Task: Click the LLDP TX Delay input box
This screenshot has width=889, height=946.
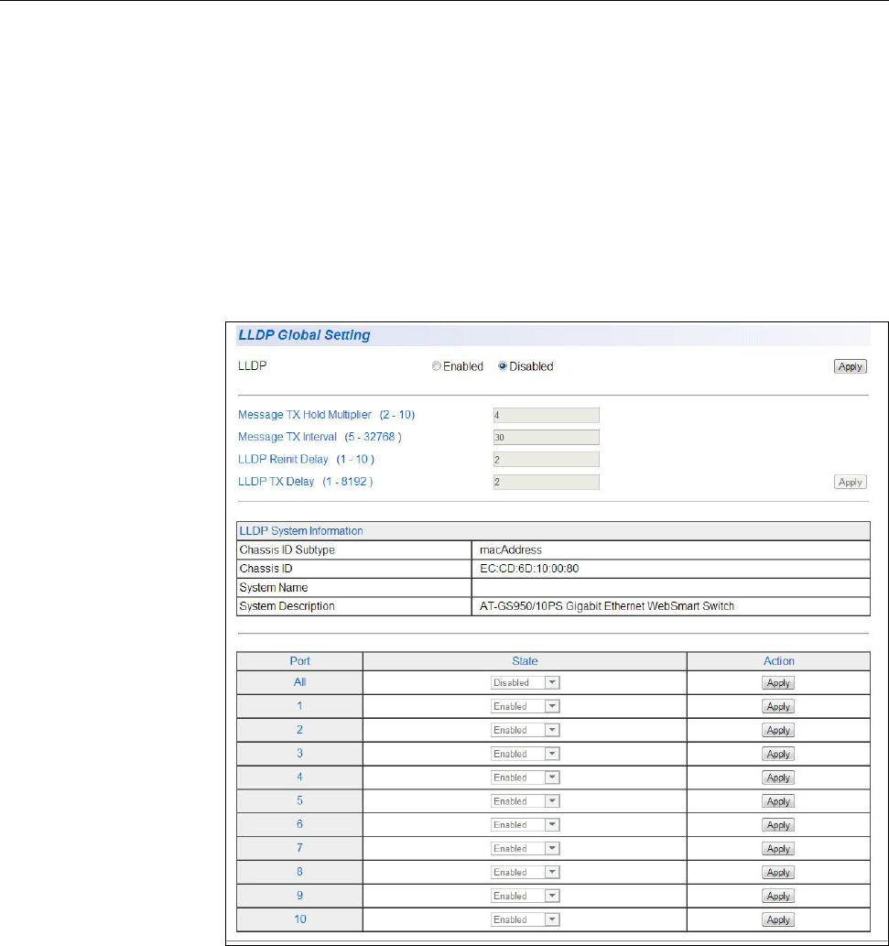Action: coord(546,482)
